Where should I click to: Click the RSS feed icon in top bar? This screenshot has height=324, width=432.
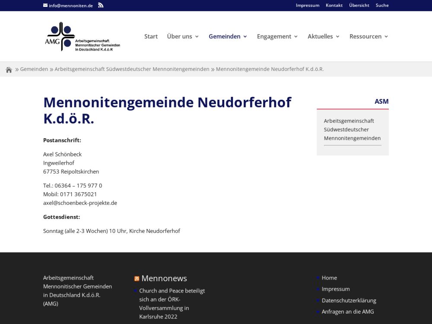(x=101, y=6)
